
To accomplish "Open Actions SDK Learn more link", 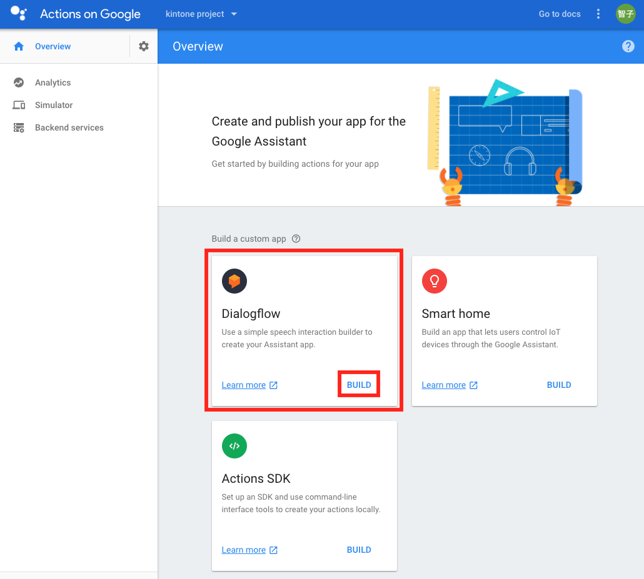I will [x=244, y=550].
